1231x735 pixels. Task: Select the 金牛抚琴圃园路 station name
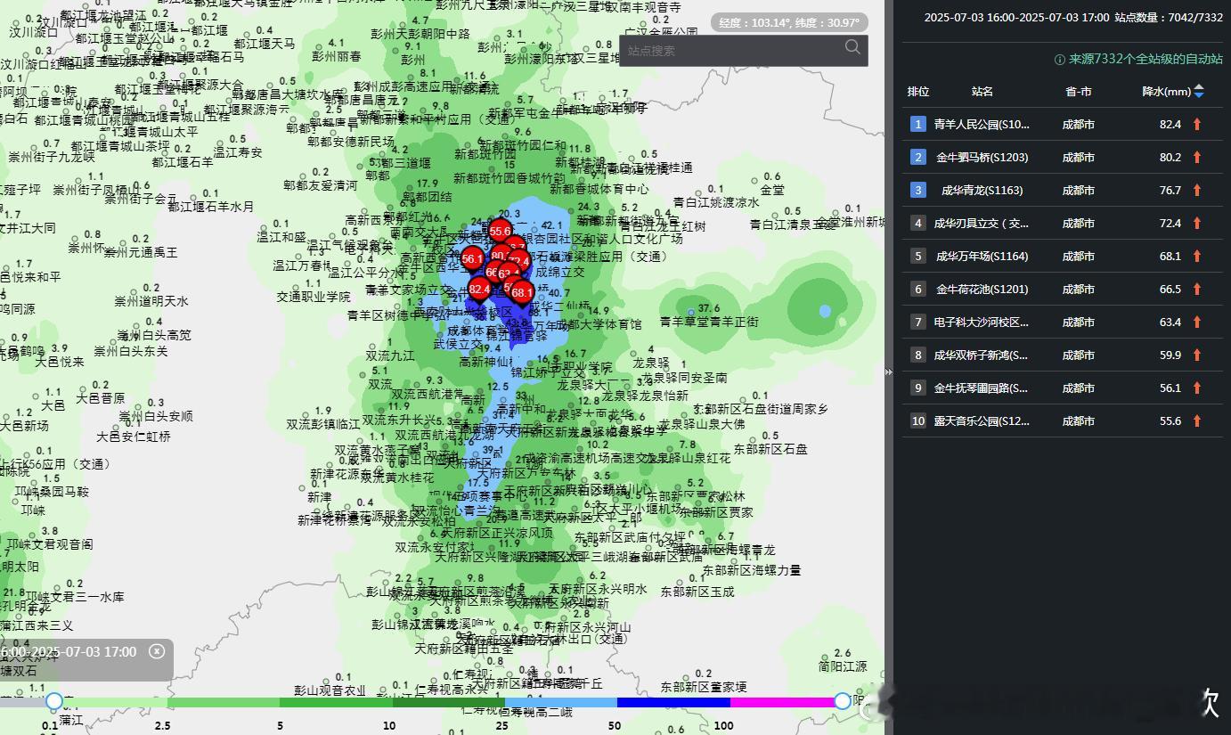pyautogui.click(x=982, y=388)
